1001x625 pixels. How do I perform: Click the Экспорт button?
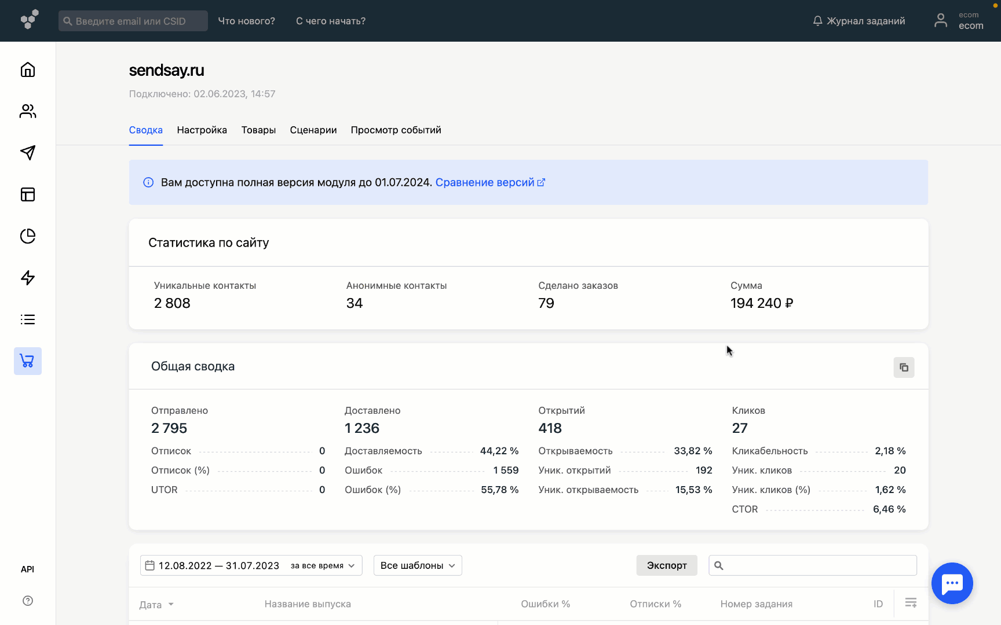[667, 565]
